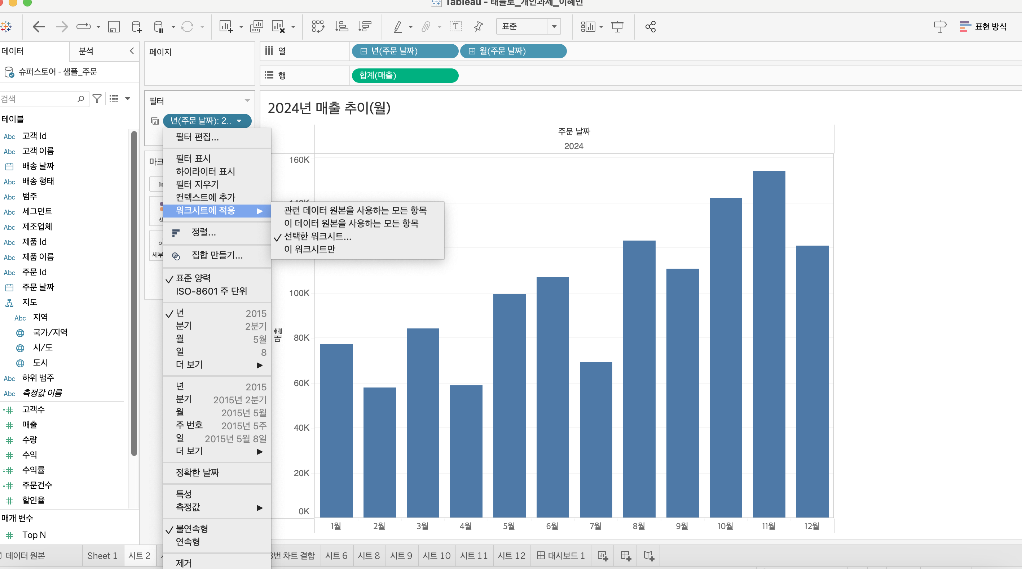Screen dimensions: 1022x569
Task: Click the data pane search field
Action: click(40, 99)
